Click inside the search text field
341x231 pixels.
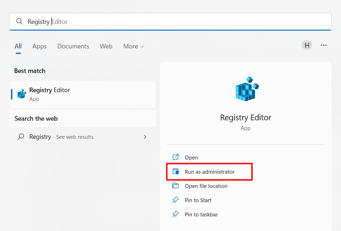pos(178,22)
